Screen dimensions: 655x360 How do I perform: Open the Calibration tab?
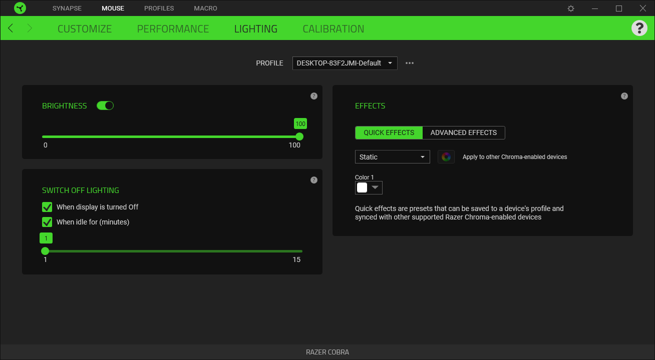[x=334, y=29]
